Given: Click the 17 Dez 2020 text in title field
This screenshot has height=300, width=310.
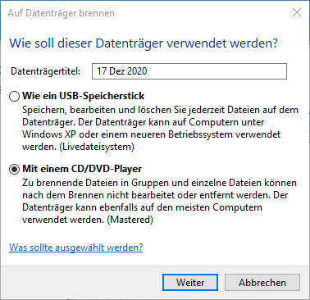Looking at the screenshot, I should [x=122, y=71].
